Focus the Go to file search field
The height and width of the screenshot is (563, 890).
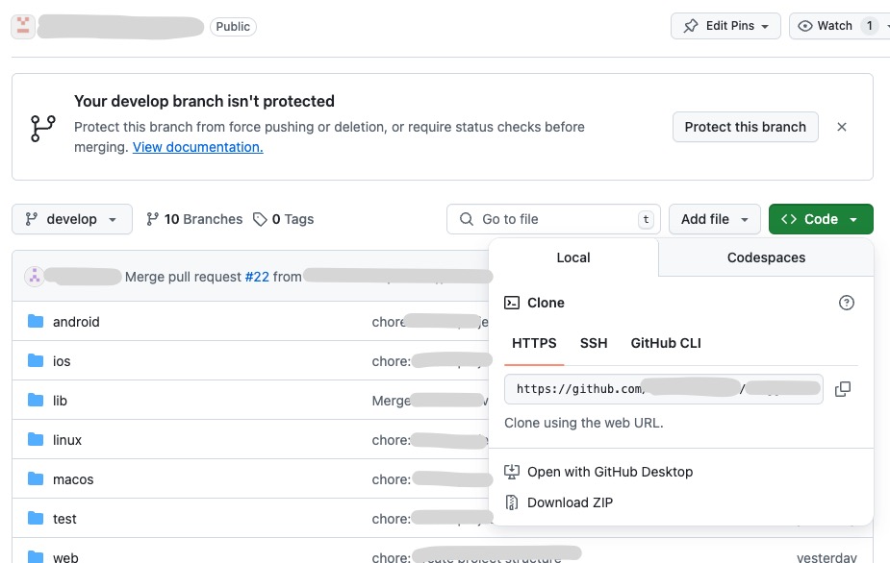[553, 219]
